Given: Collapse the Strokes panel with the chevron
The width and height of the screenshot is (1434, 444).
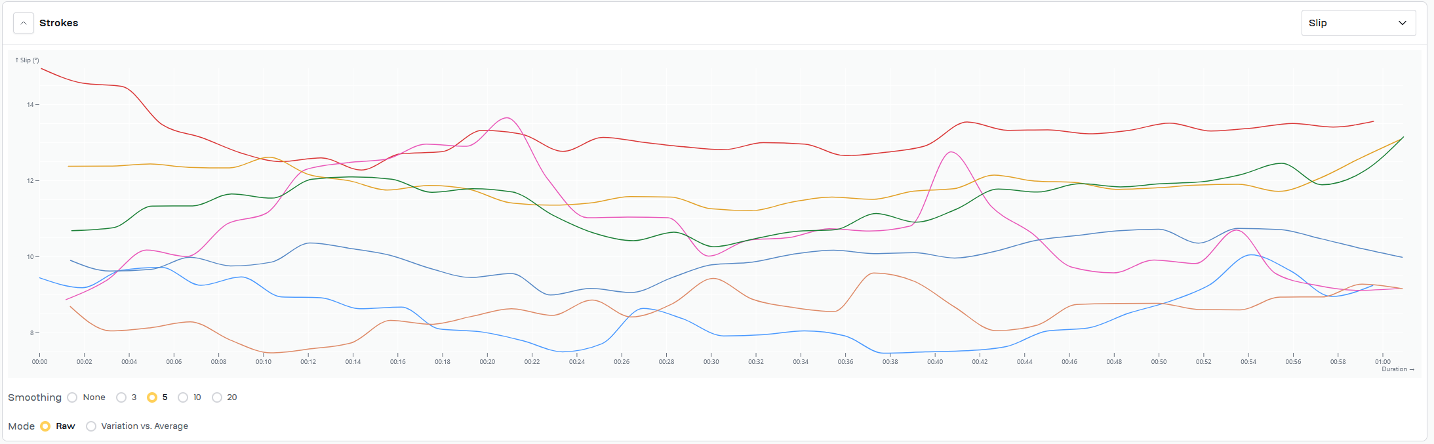Looking at the screenshot, I should (x=24, y=23).
